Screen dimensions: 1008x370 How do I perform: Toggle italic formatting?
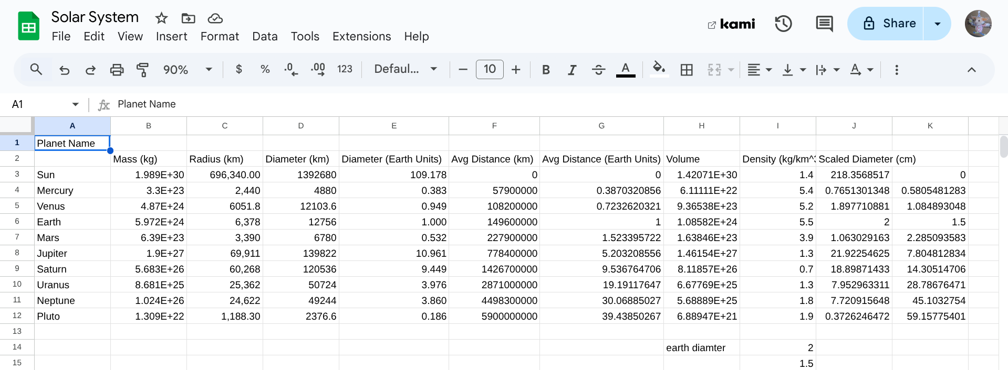(x=572, y=70)
